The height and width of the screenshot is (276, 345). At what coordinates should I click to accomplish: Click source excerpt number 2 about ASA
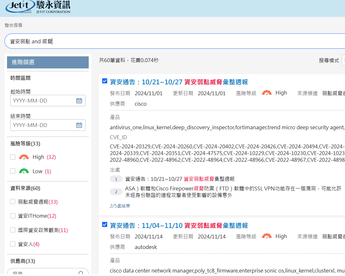pos(226,192)
